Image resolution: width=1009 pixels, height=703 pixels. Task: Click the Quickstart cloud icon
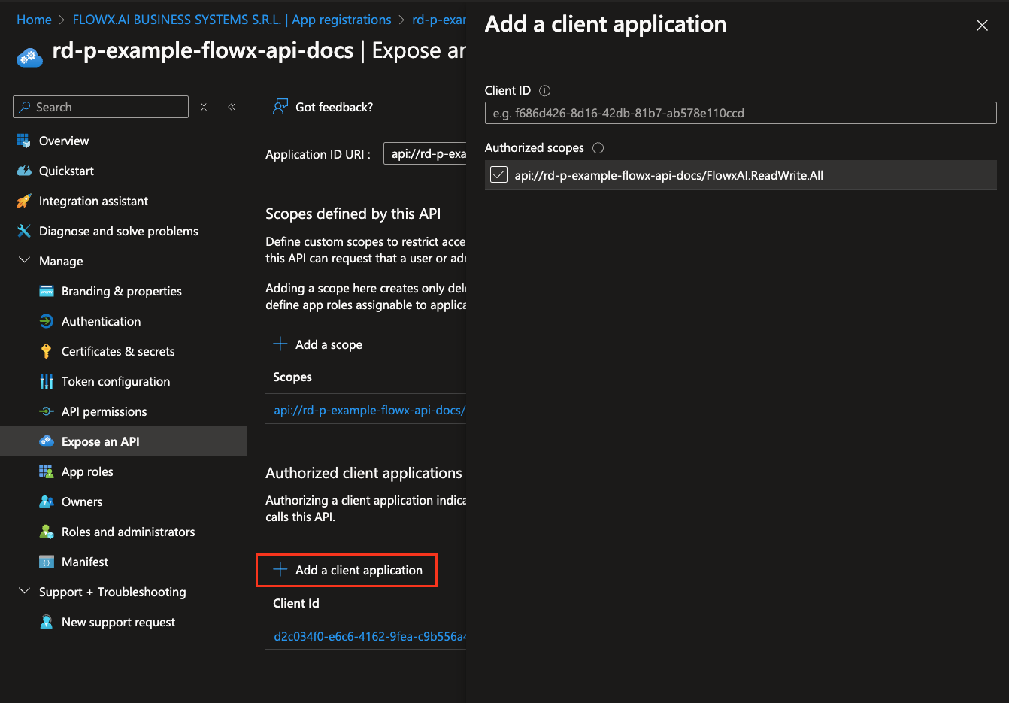point(24,171)
